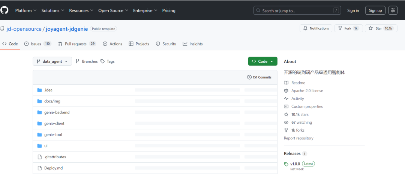The height and width of the screenshot is (174, 405).
Task: Click the bell icon on Notifications
Action: pyautogui.click(x=305, y=28)
